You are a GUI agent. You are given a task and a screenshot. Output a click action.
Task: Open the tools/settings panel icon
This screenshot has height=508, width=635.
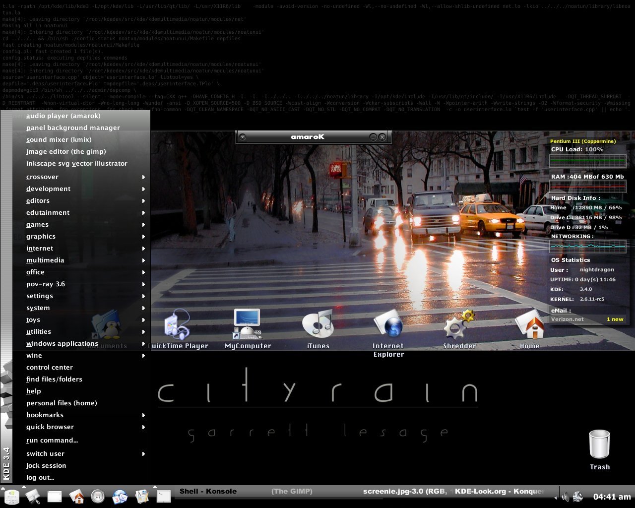[x=33, y=496]
